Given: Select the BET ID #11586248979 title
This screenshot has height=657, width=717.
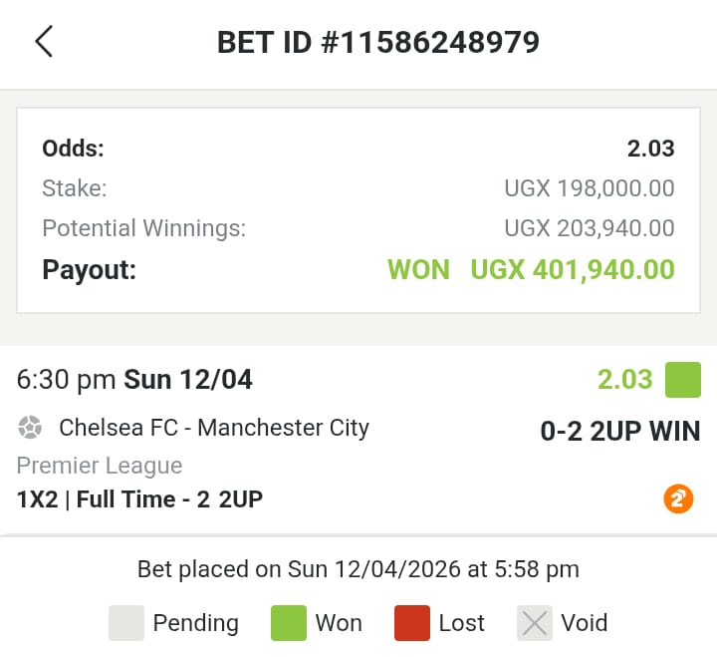Looking at the screenshot, I should pyautogui.click(x=378, y=42).
